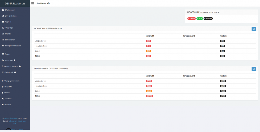Click the lock icon beside Exporteer gegevens

click(20, 66)
